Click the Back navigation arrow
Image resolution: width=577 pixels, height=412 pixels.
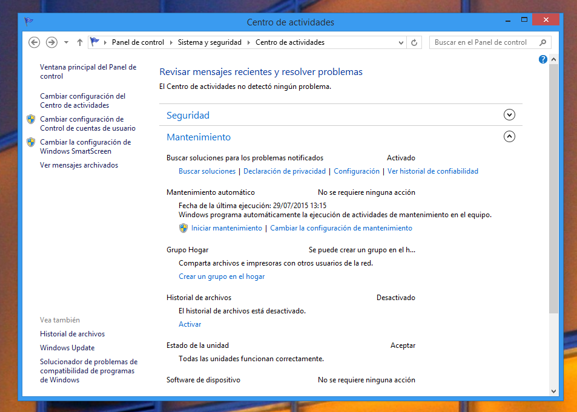click(35, 42)
